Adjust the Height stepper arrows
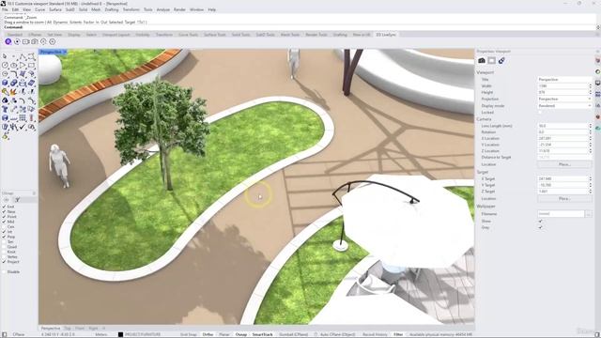This screenshot has height=338, width=601. click(591, 92)
